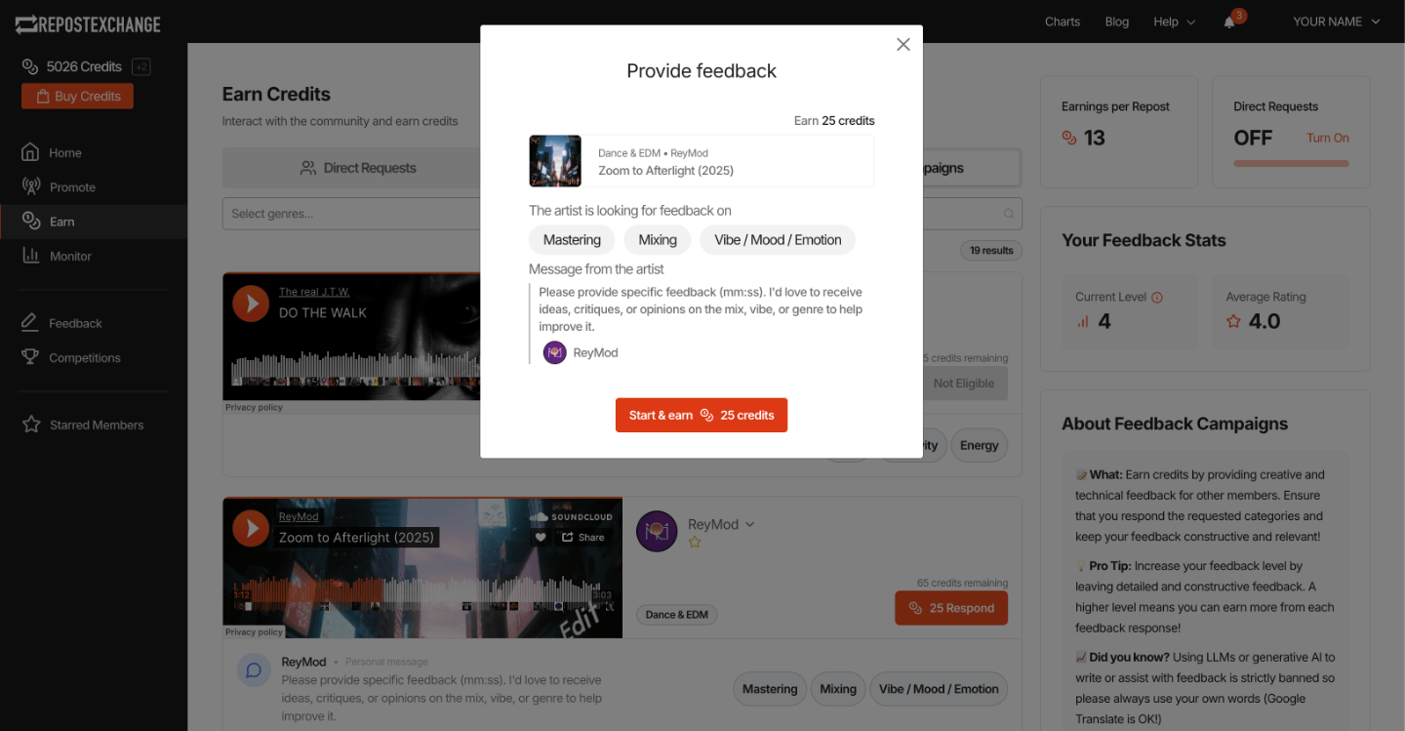The height and width of the screenshot is (731, 1405).
Task: Expand the ReyMod member chevron
Action: pos(749,525)
